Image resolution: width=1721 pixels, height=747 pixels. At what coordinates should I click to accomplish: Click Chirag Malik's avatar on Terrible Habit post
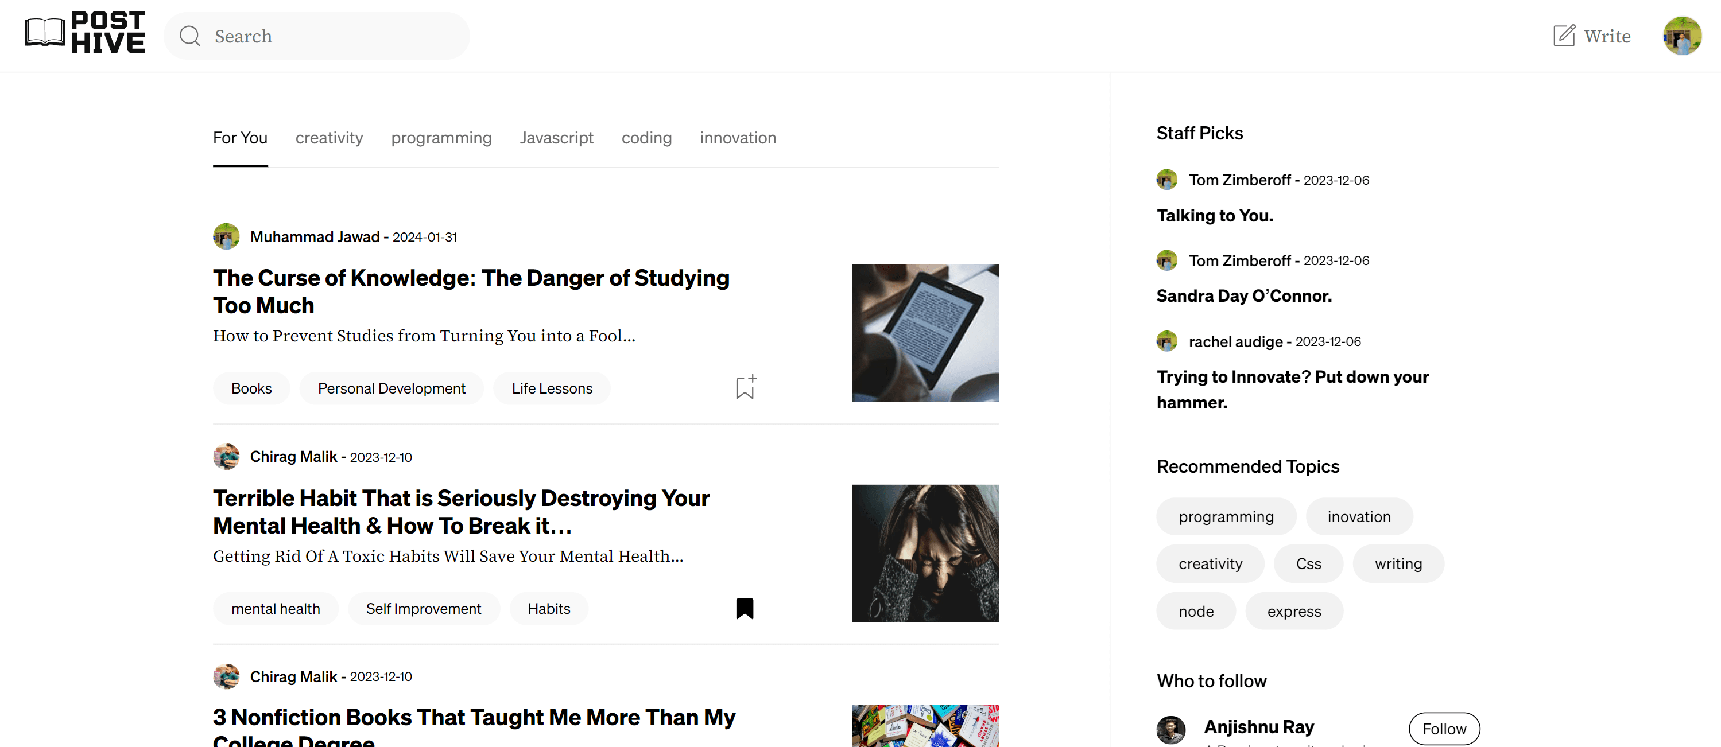pyautogui.click(x=226, y=457)
